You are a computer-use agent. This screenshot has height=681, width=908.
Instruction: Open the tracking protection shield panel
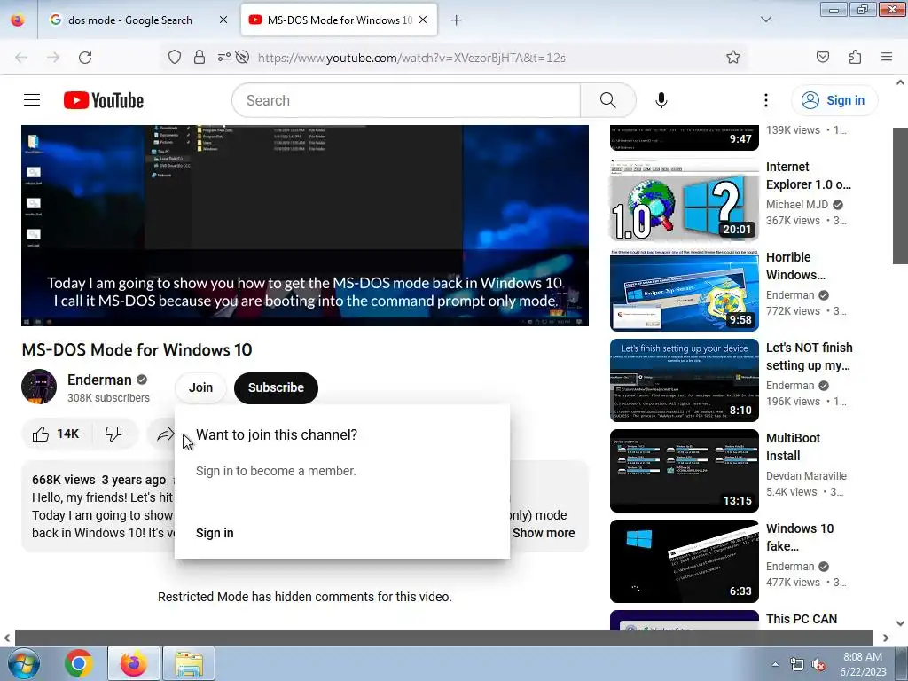click(x=175, y=57)
